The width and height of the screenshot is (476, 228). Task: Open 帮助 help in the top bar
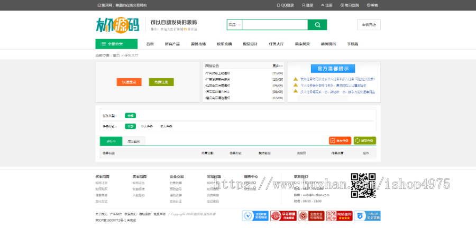[372, 5]
